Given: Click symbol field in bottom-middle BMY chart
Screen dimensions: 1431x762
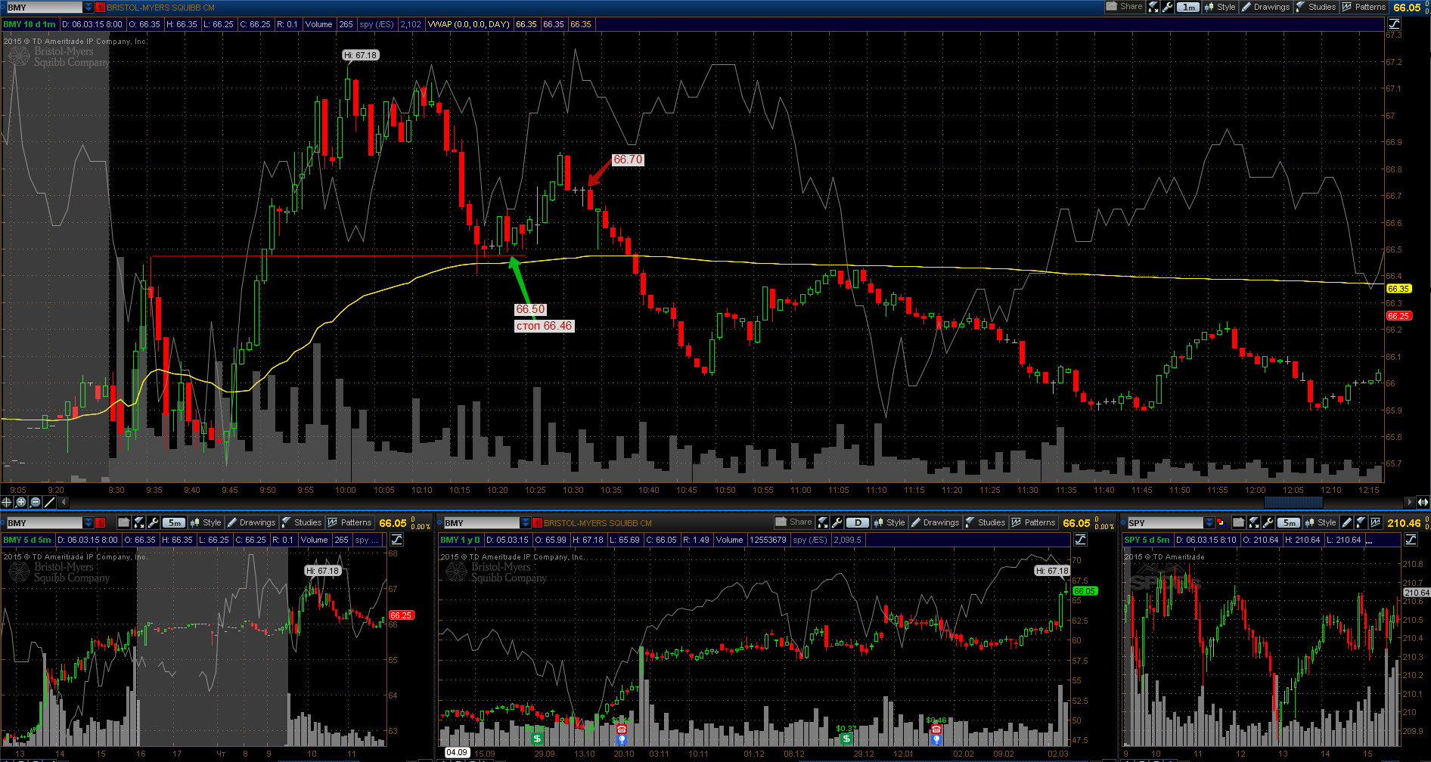Looking at the screenshot, I should pos(481,522).
